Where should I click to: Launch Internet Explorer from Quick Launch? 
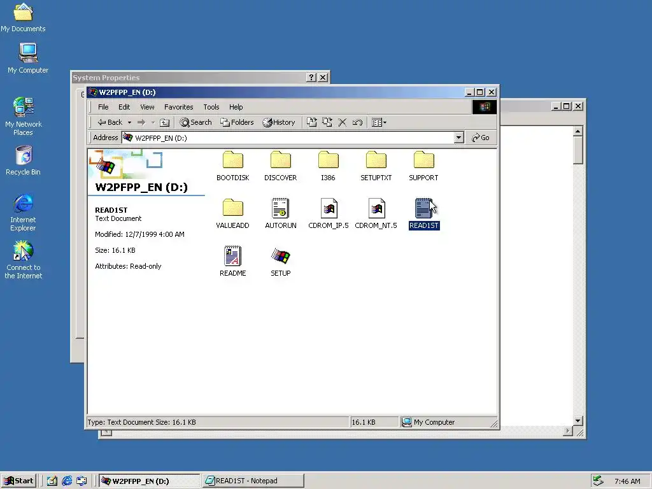tap(66, 481)
